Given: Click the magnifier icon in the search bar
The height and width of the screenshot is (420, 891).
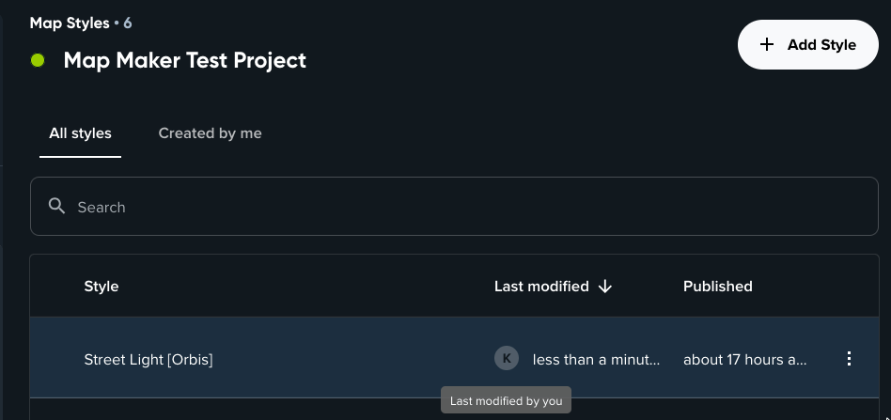Looking at the screenshot, I should [x=57, y=207].
